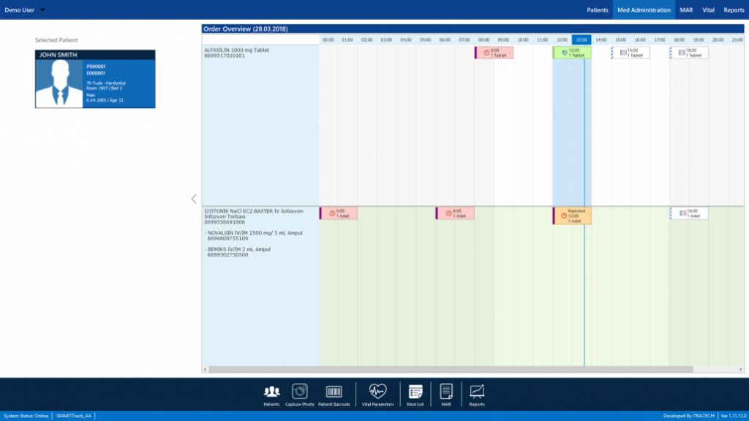Switch to the MAR tab
The height and width of the screenshot is (421, 749).
pos(686,10)
